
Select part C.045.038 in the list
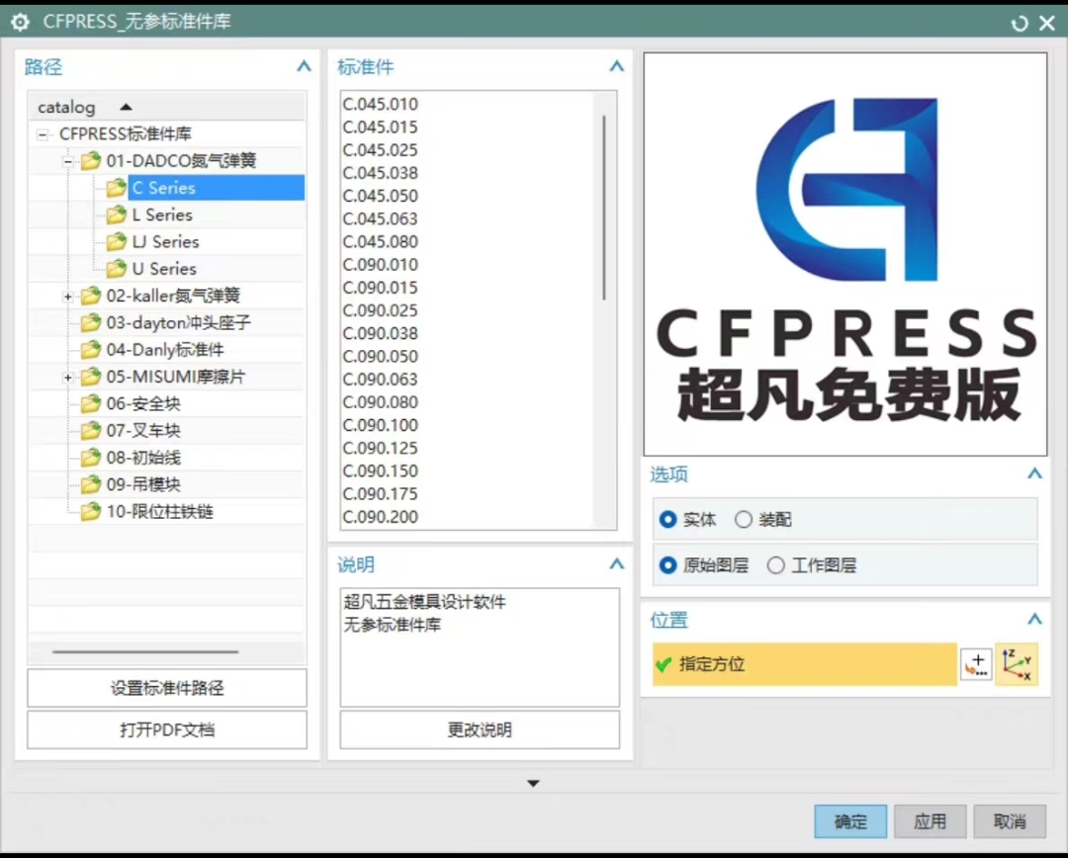tap(380, 173)
